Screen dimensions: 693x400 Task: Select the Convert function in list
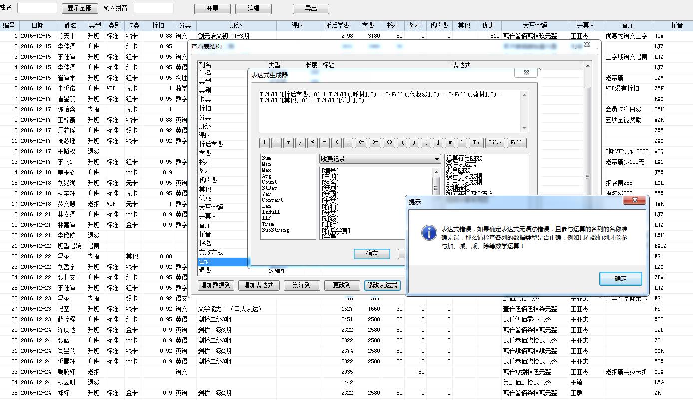tap(272, 200)
